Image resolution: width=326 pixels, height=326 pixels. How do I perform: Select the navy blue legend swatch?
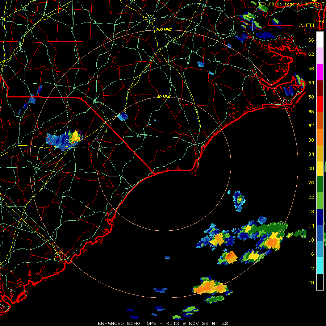(x=320, y=217)
